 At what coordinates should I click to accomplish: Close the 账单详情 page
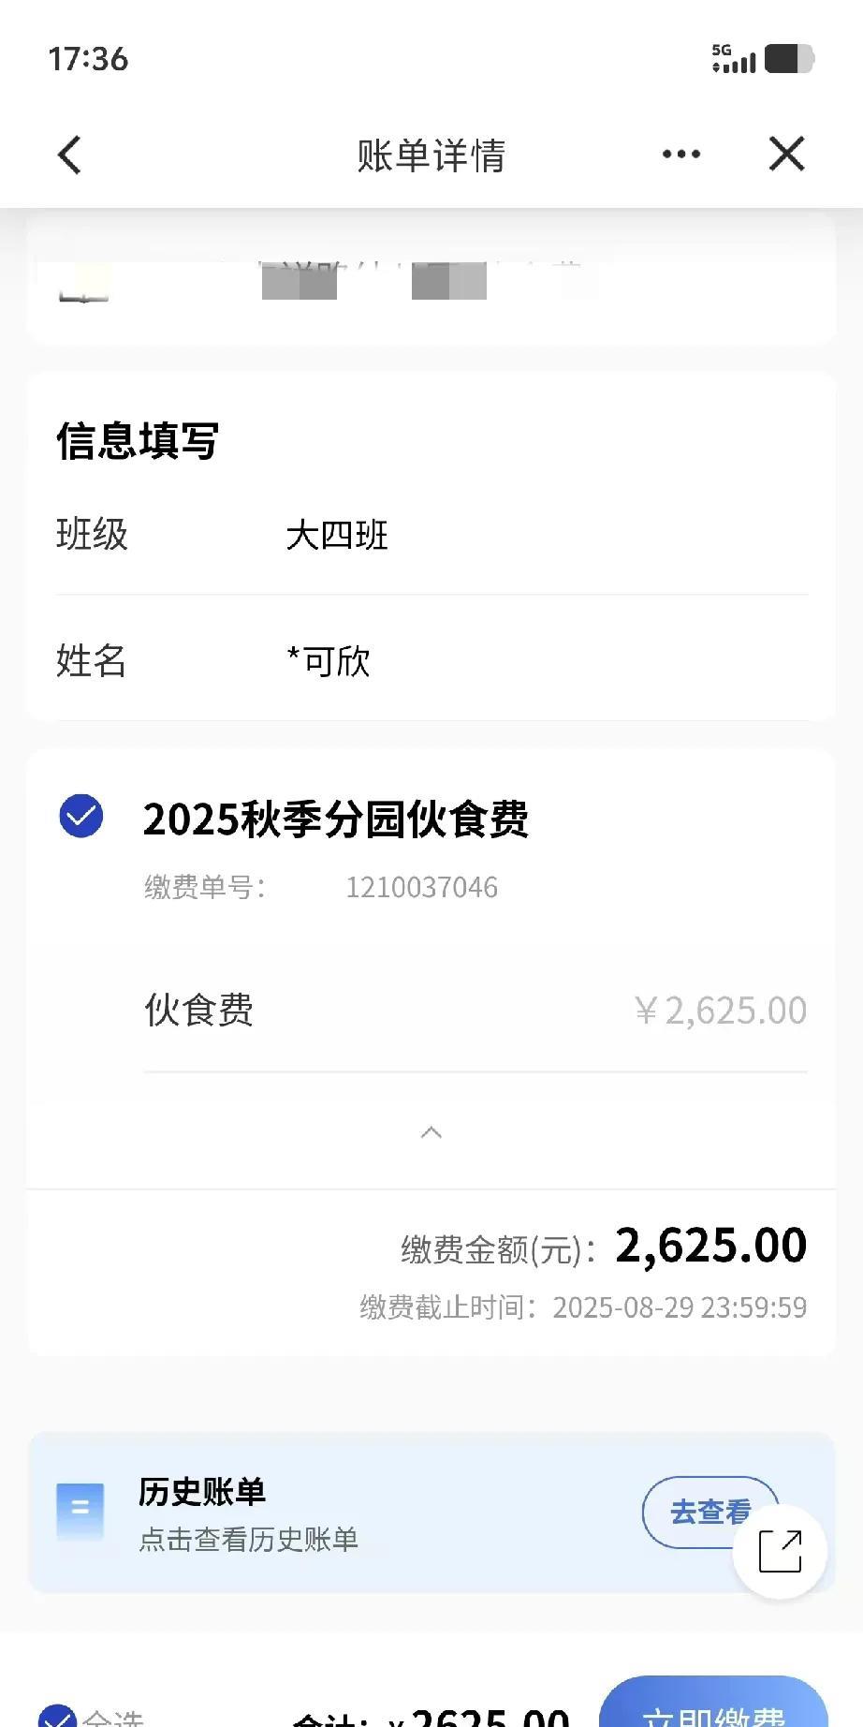[786, 155]
